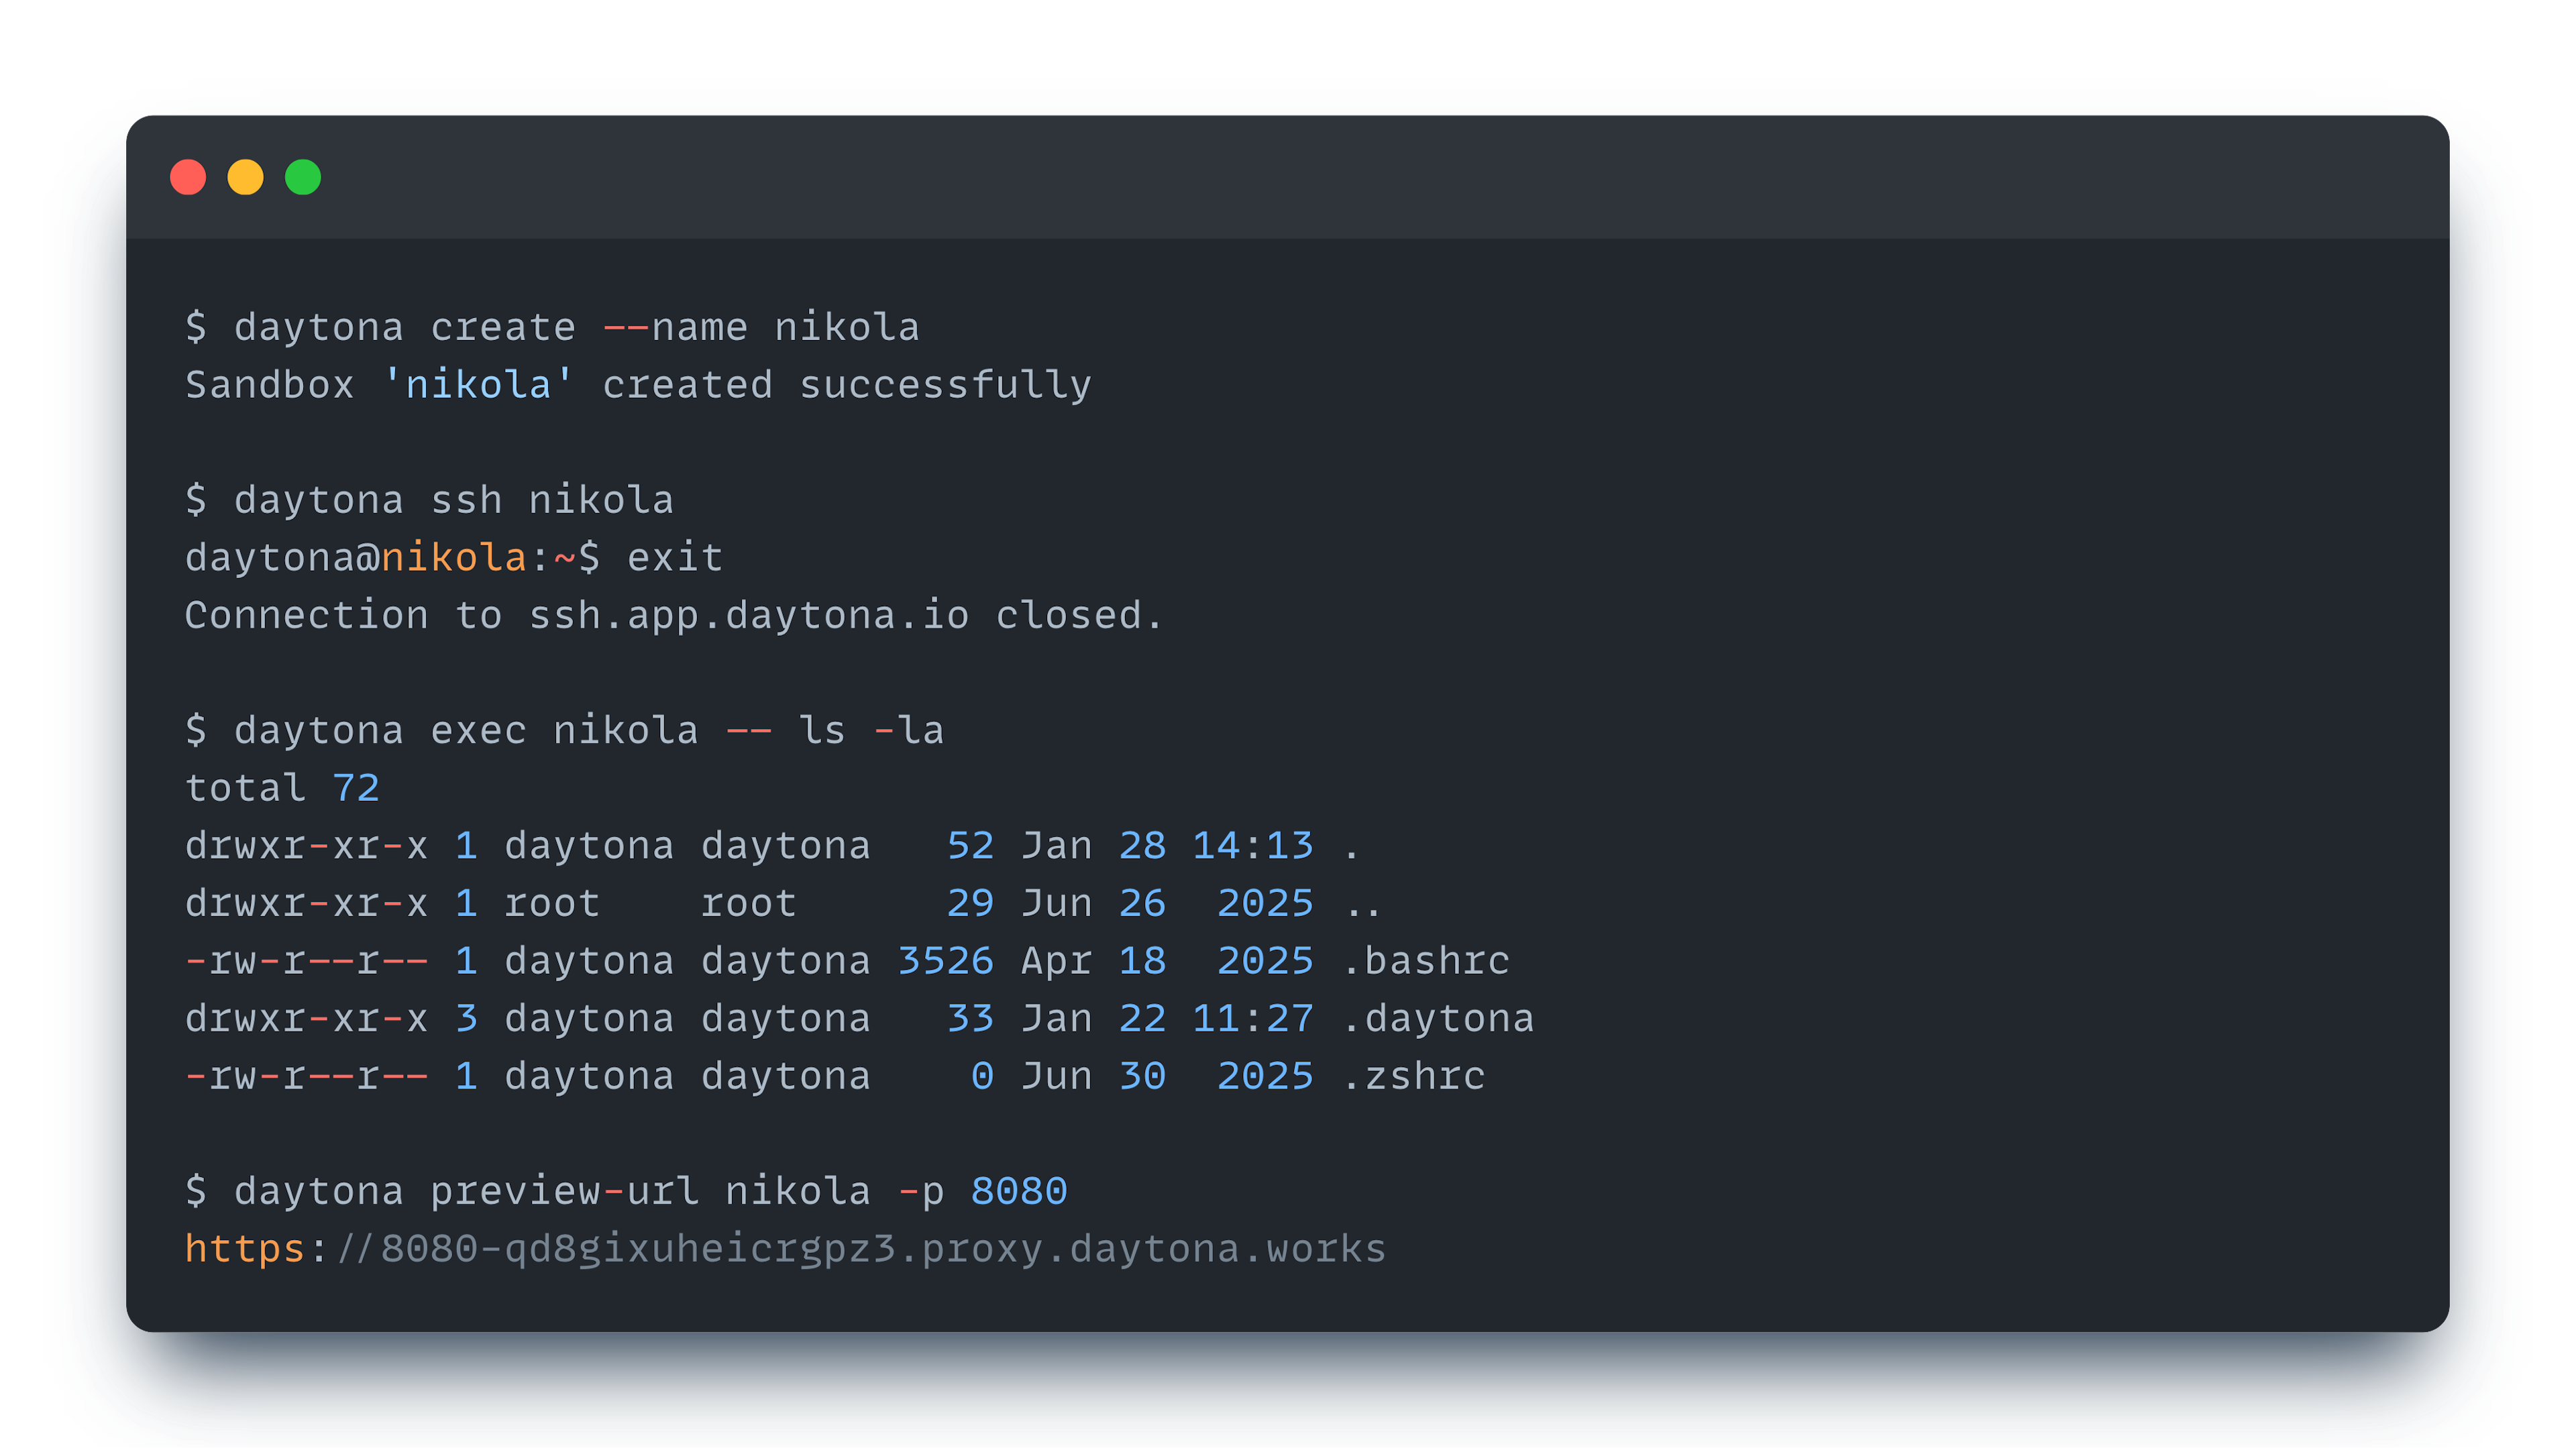The width and height of the screenshot is (2576, 1448).
Task: Click the red close window dot
Action: click(x=188, y=177)
